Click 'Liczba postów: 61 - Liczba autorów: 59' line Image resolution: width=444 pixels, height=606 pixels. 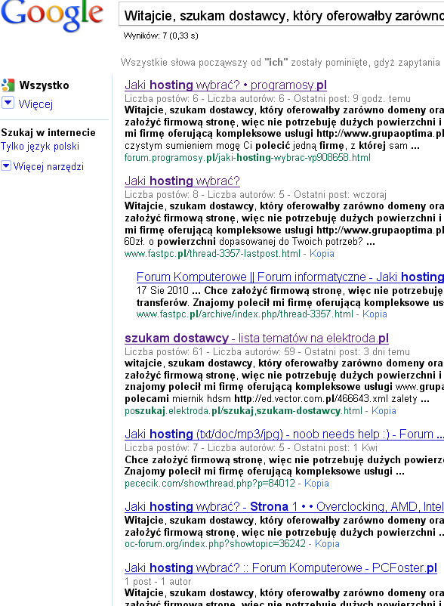click(267, 351)
